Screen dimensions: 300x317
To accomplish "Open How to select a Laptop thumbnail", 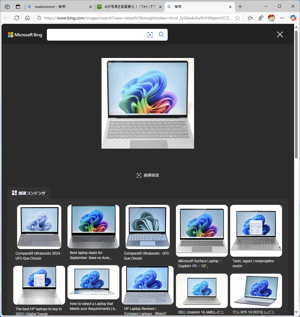I will tap(93, 282).
